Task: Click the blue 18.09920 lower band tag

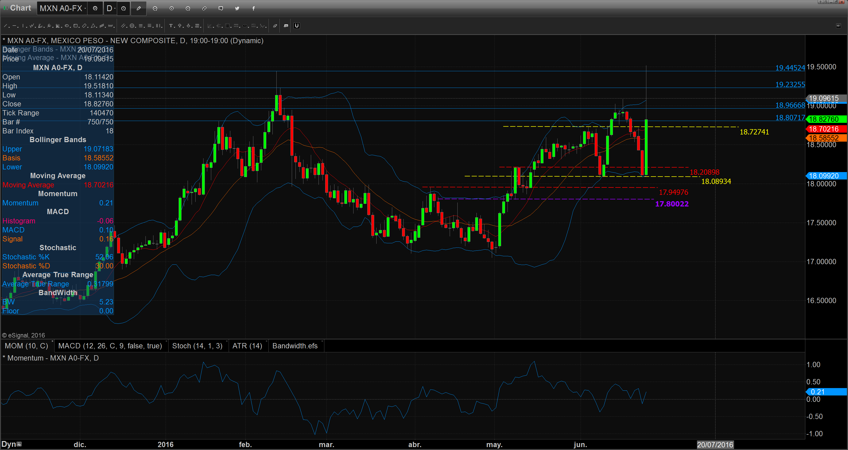Action: click(x=826, y=176)
